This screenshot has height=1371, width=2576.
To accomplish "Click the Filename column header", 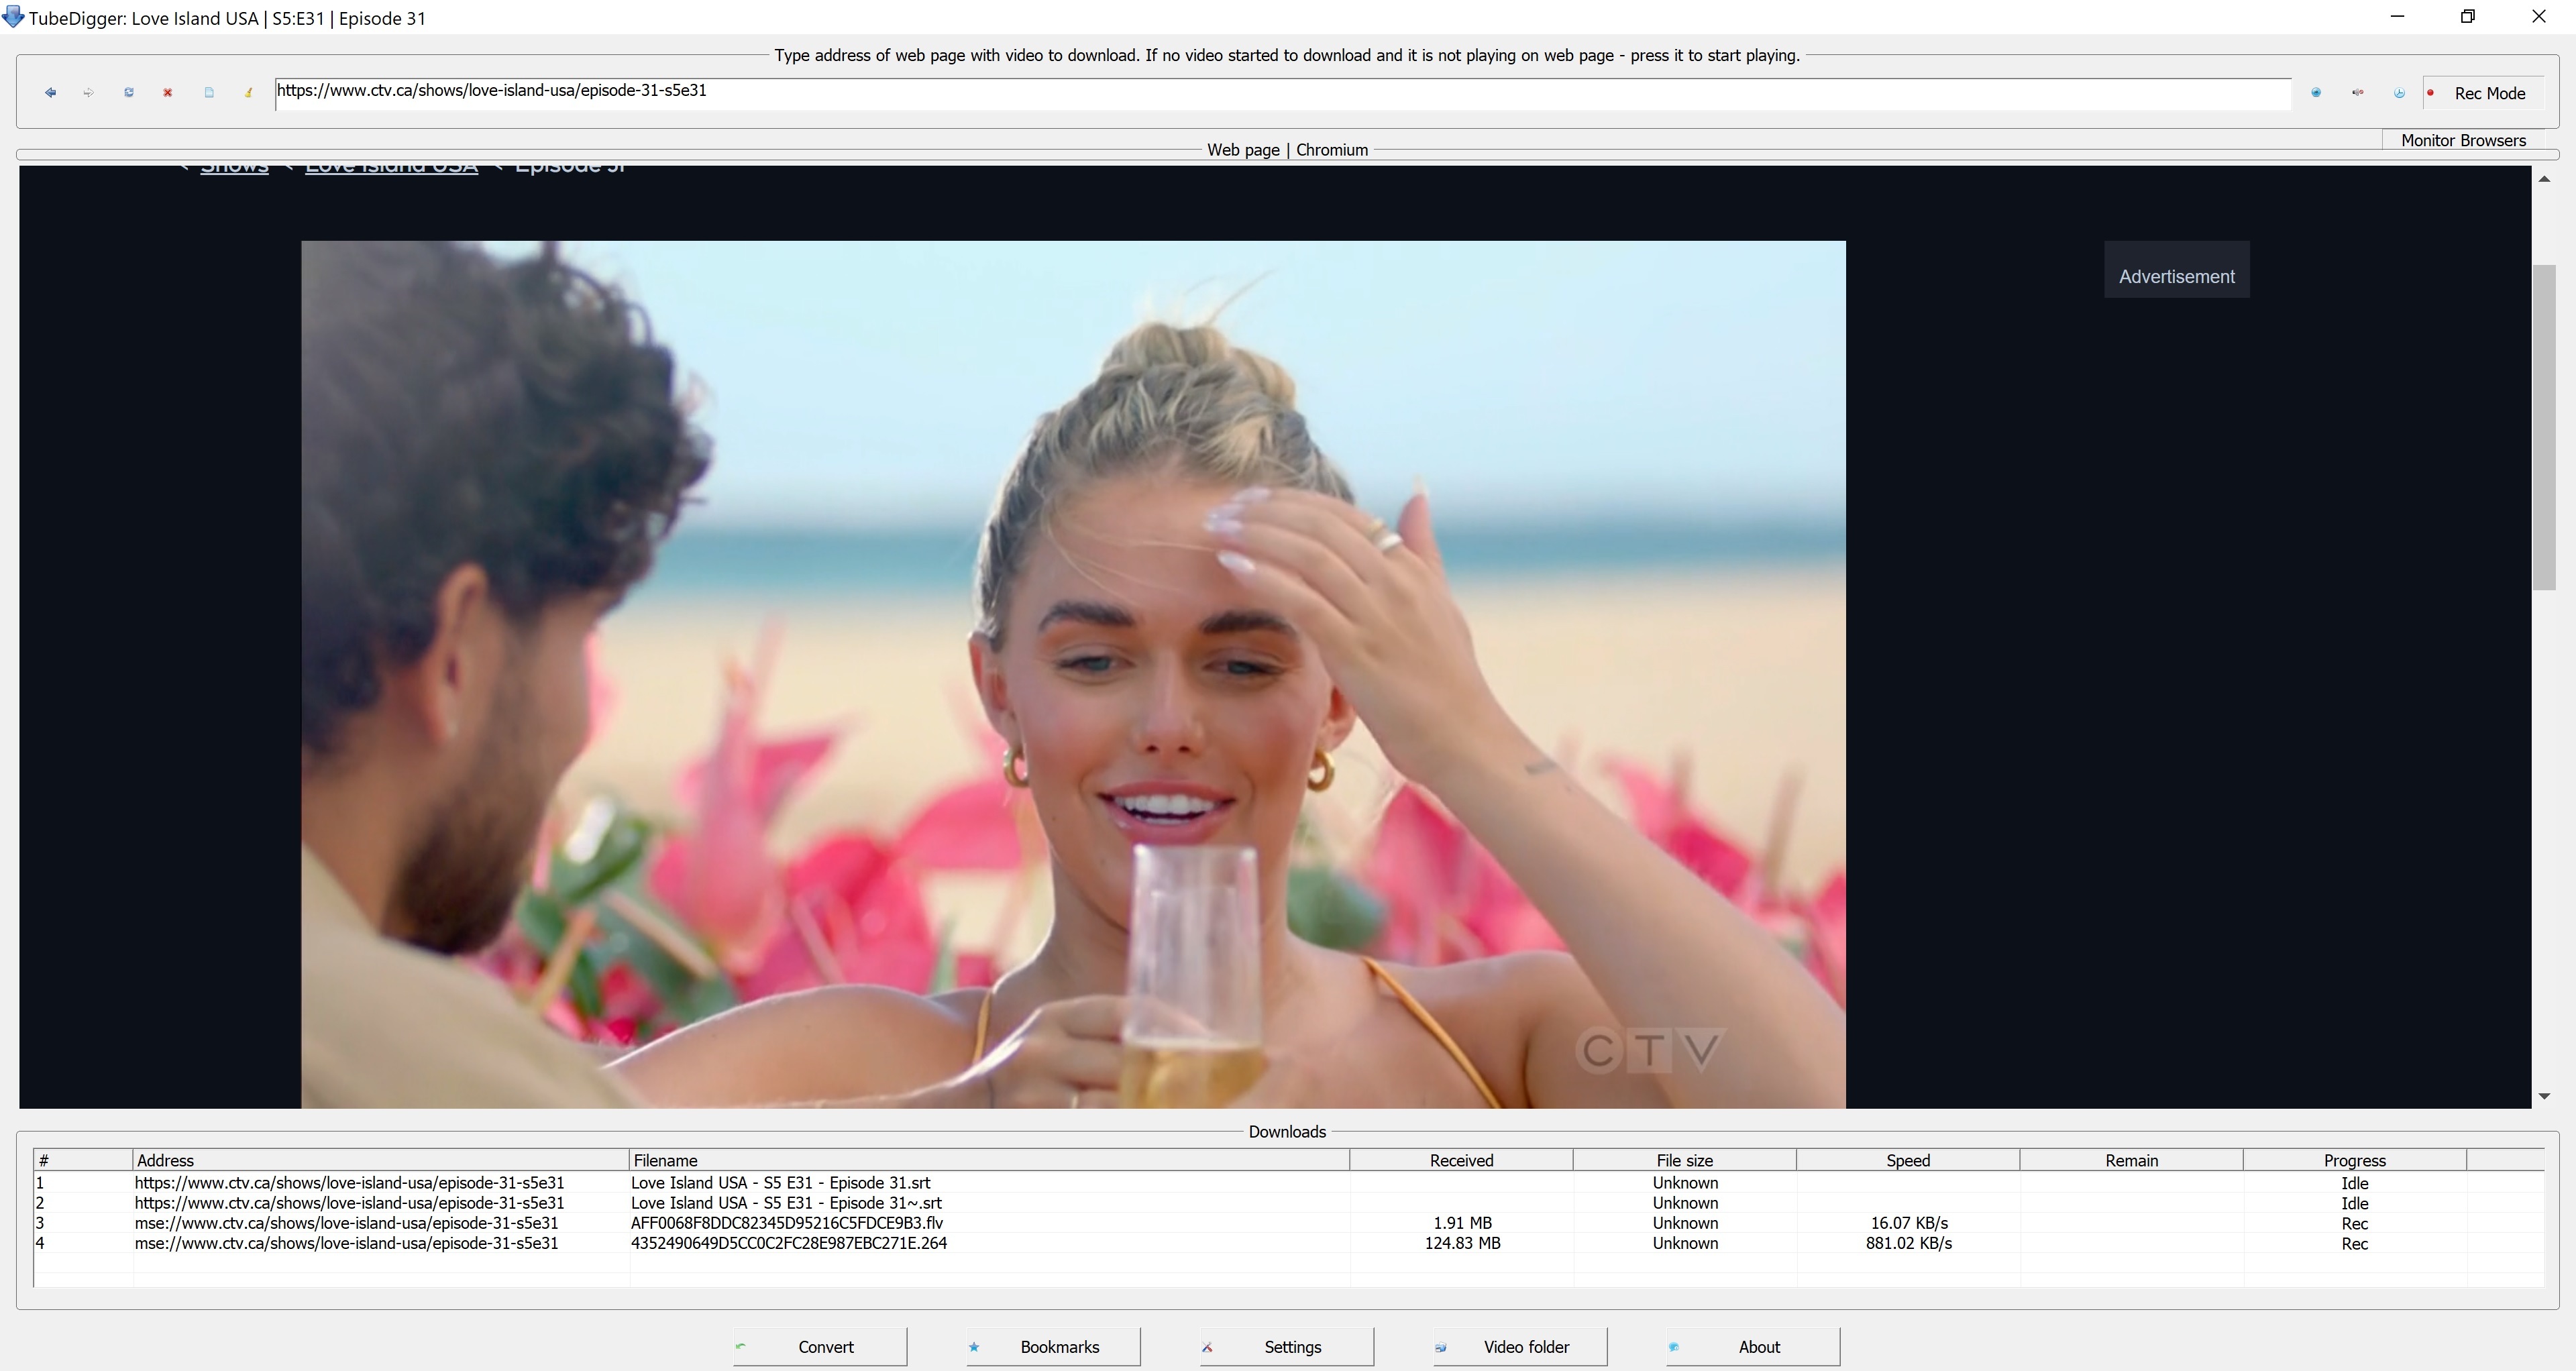I will pos(989,1160).
